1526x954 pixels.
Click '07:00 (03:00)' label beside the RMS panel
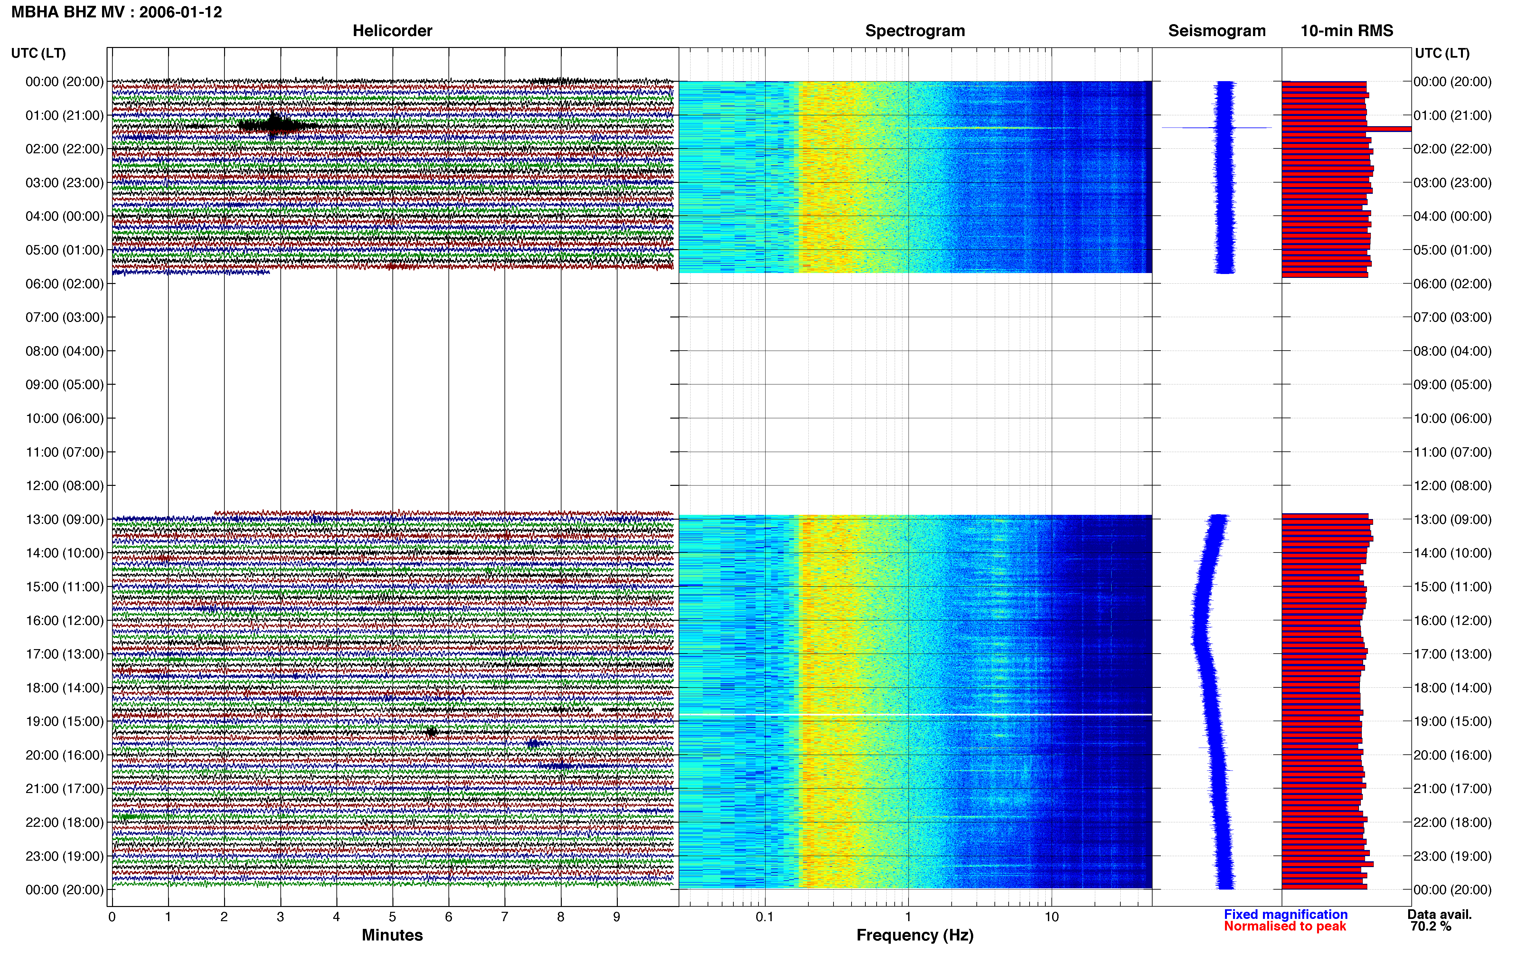click(1452, 317)
